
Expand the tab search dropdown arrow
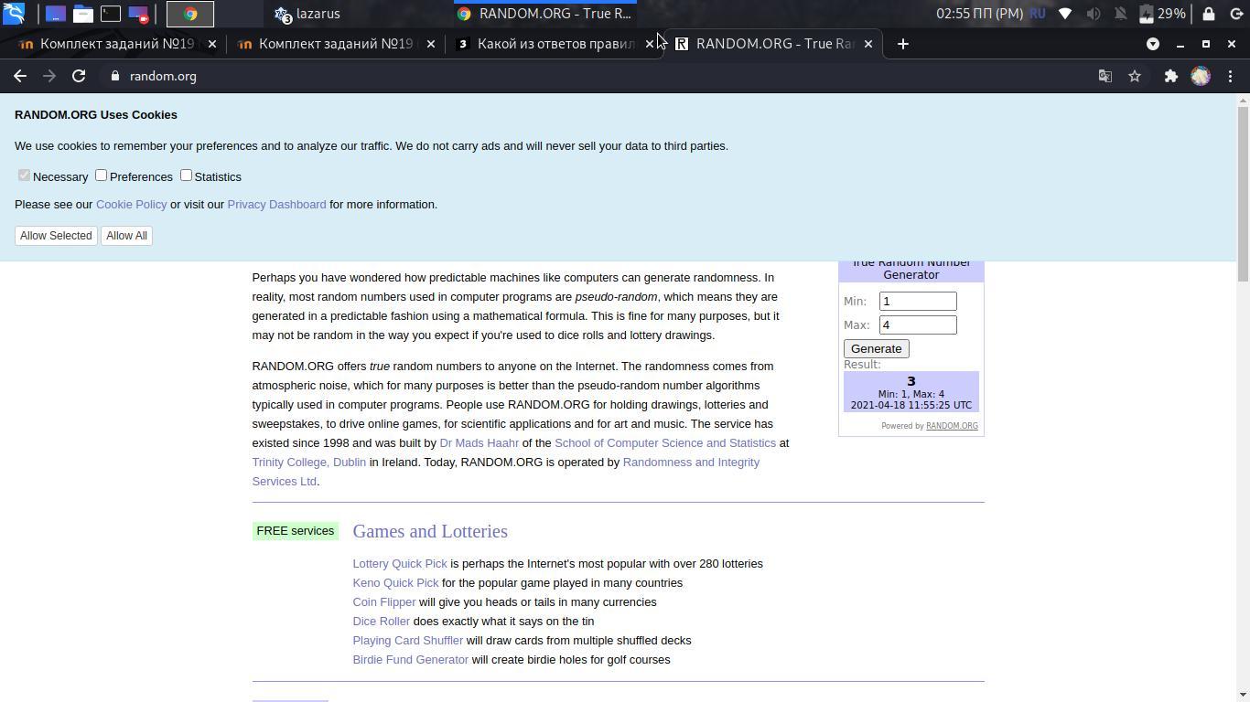click(1153, 44)
